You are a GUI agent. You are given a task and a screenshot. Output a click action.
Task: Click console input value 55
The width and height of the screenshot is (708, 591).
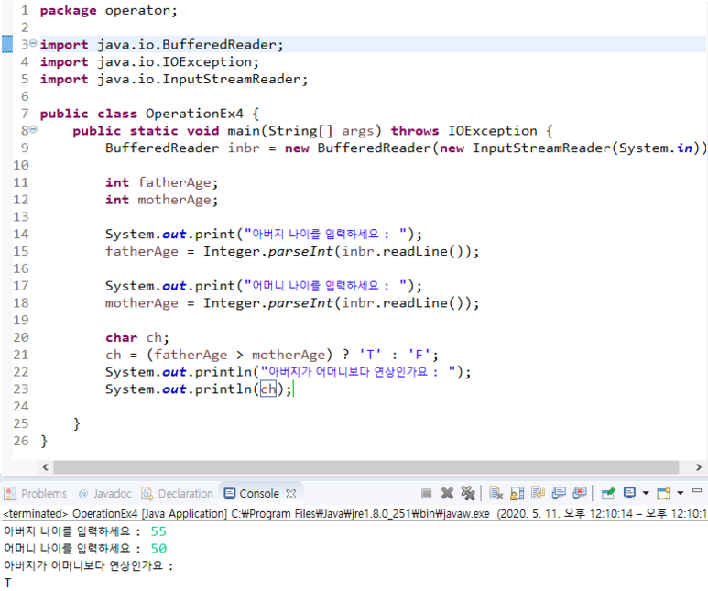click(158, 531)
